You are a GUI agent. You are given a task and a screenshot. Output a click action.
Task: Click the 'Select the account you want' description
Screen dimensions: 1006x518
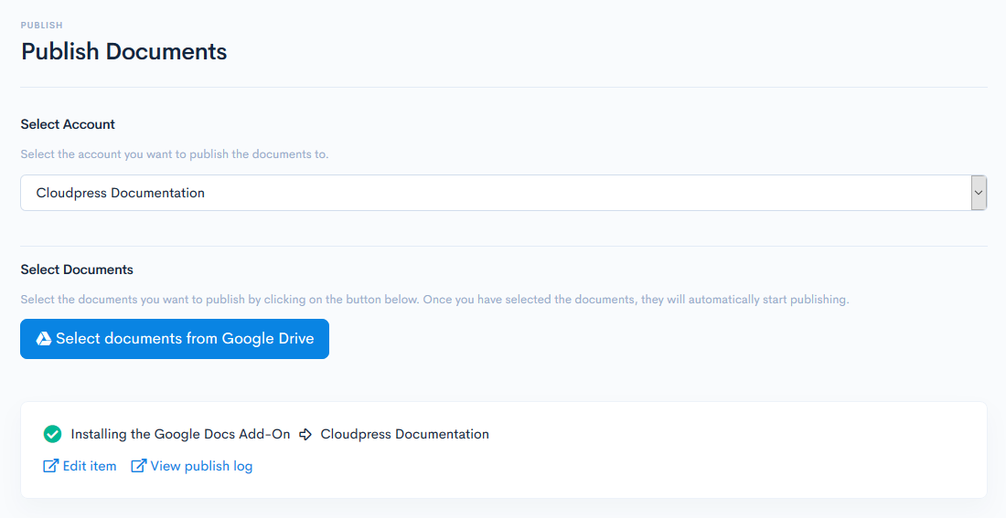click(x=175, y=153)
